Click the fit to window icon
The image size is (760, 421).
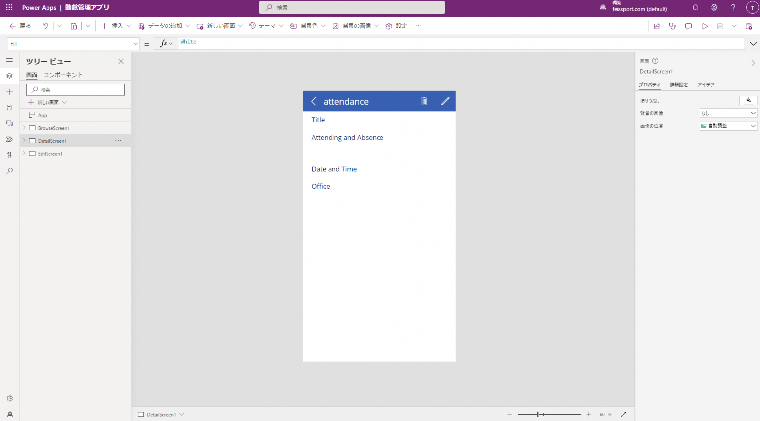(x=623, y=414)
